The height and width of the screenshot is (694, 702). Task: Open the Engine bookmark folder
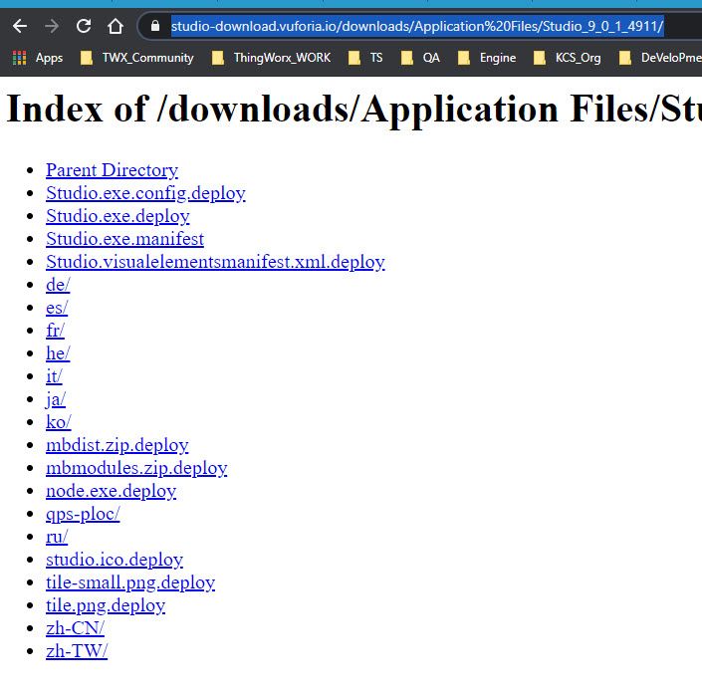[x=487, y=58]
